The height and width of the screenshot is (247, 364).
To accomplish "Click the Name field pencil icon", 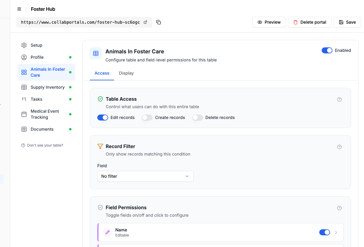I will [108, 232].
